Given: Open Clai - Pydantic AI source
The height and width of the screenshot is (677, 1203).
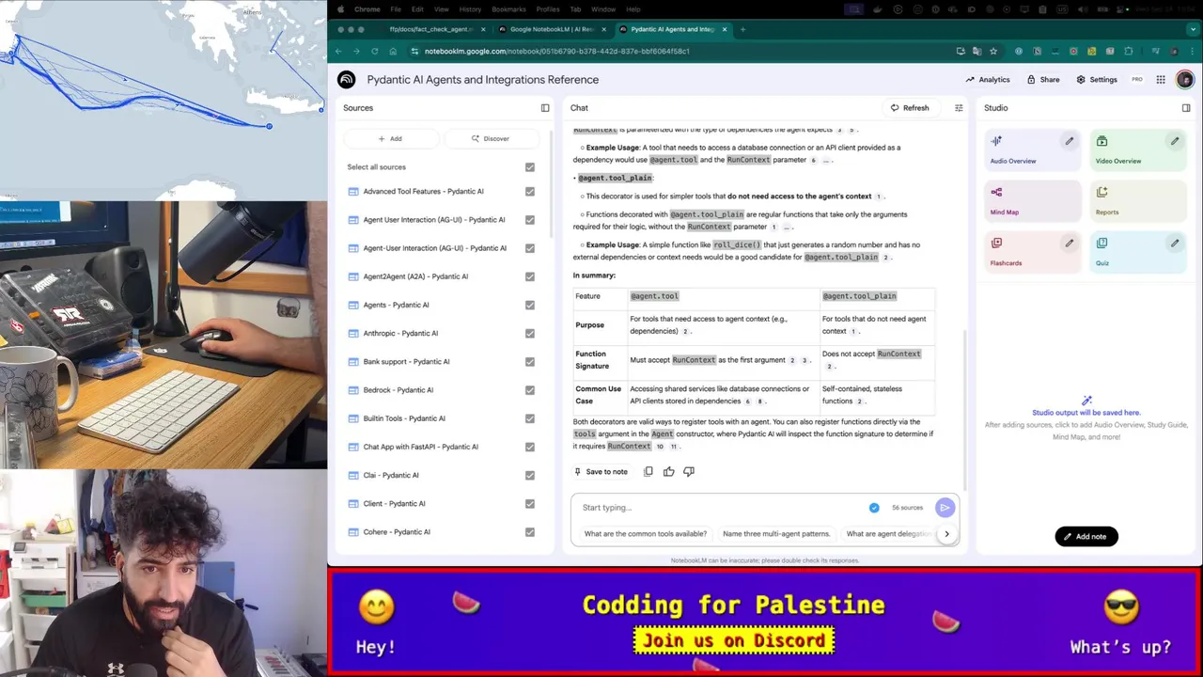Looking at the screenshot, I should 391,476.
